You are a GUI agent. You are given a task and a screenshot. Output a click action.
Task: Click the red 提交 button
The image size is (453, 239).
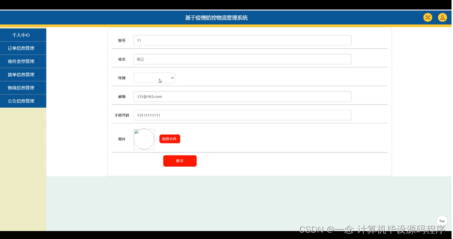[x=180, y=161]
